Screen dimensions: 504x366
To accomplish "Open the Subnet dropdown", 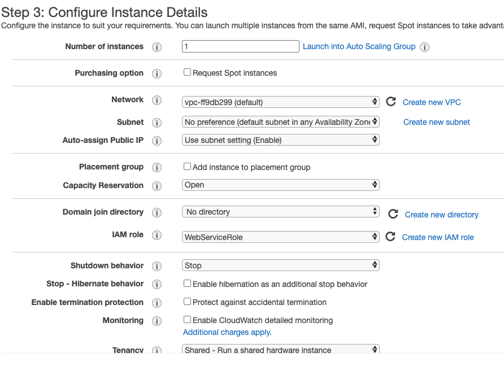I will point(281,122).
